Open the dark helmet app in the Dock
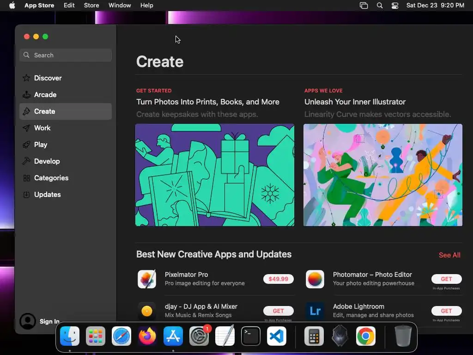This screenshot has height=355, width=473. pyautogui.click(x=340, y=336)
